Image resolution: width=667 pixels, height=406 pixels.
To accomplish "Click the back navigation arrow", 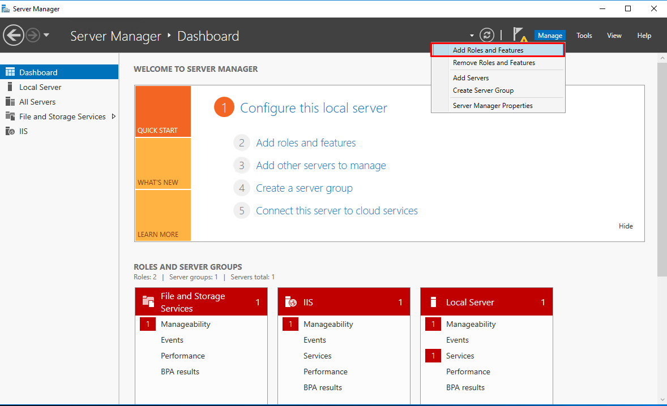I will (x=14, y=35).
